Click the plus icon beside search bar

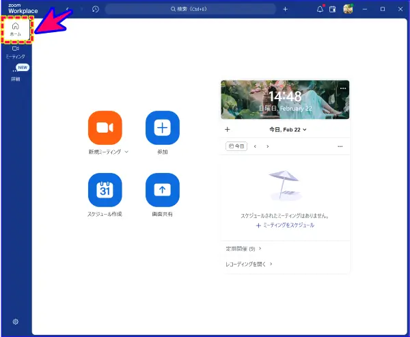pos(285,9)
